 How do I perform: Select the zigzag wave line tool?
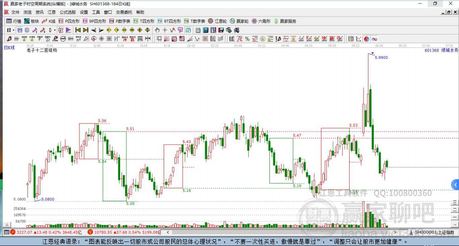coord(197,39)
